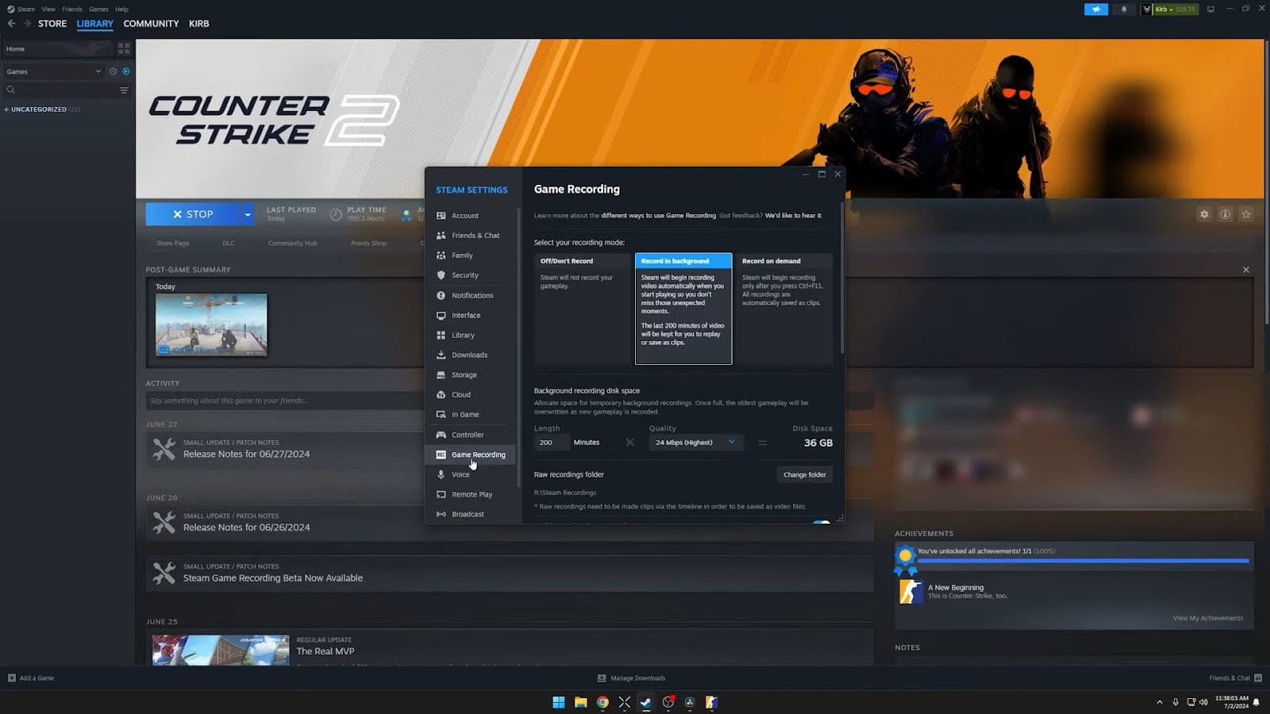Show hidden system tray icons chevron
This screenshot has width=1270, height=714.
1160,702
